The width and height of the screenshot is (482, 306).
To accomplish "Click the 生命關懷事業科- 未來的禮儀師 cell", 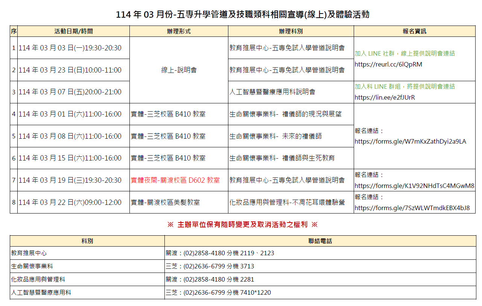I will 275,136.
